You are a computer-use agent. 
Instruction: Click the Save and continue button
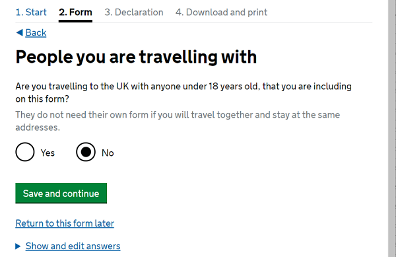(61, 194)
